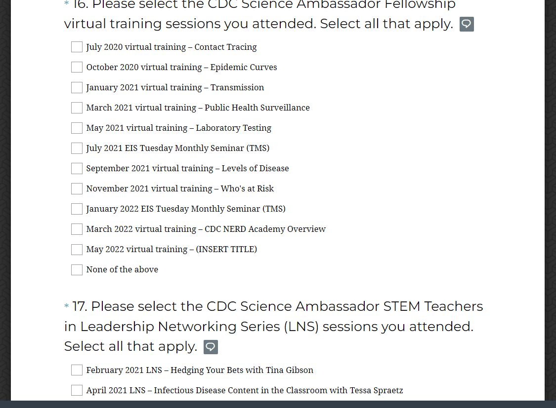Check February 2021 LNS Hedging Your Bets

[77, 370]
